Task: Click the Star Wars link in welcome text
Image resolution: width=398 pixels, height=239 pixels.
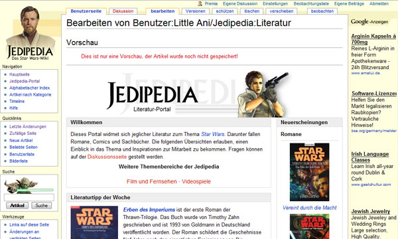Action: [213, 134]
